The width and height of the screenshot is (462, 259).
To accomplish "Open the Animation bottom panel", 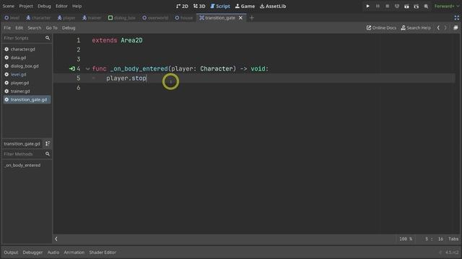I will (x=74, y=253).
